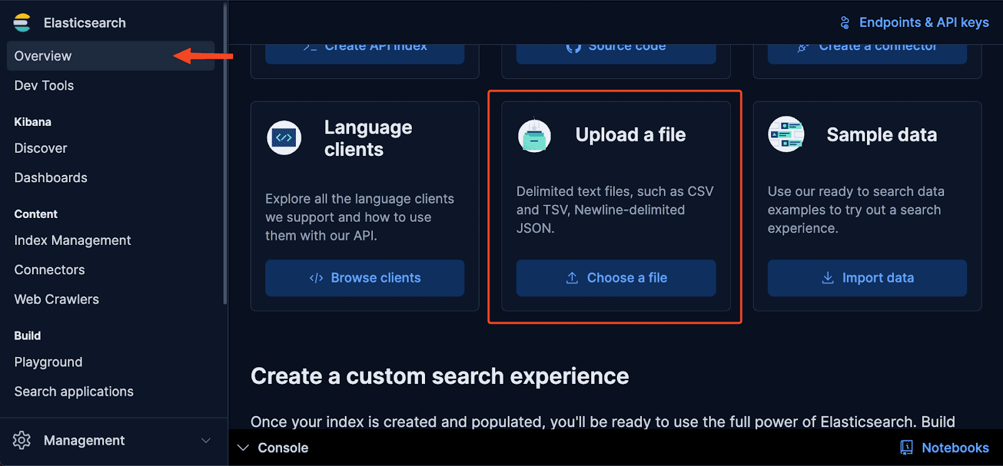Open Index Management from sidebar

[73, 240]
